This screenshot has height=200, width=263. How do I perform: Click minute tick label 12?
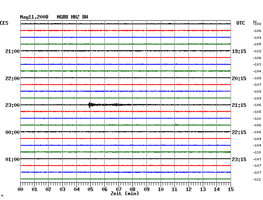tap(189, 189)
